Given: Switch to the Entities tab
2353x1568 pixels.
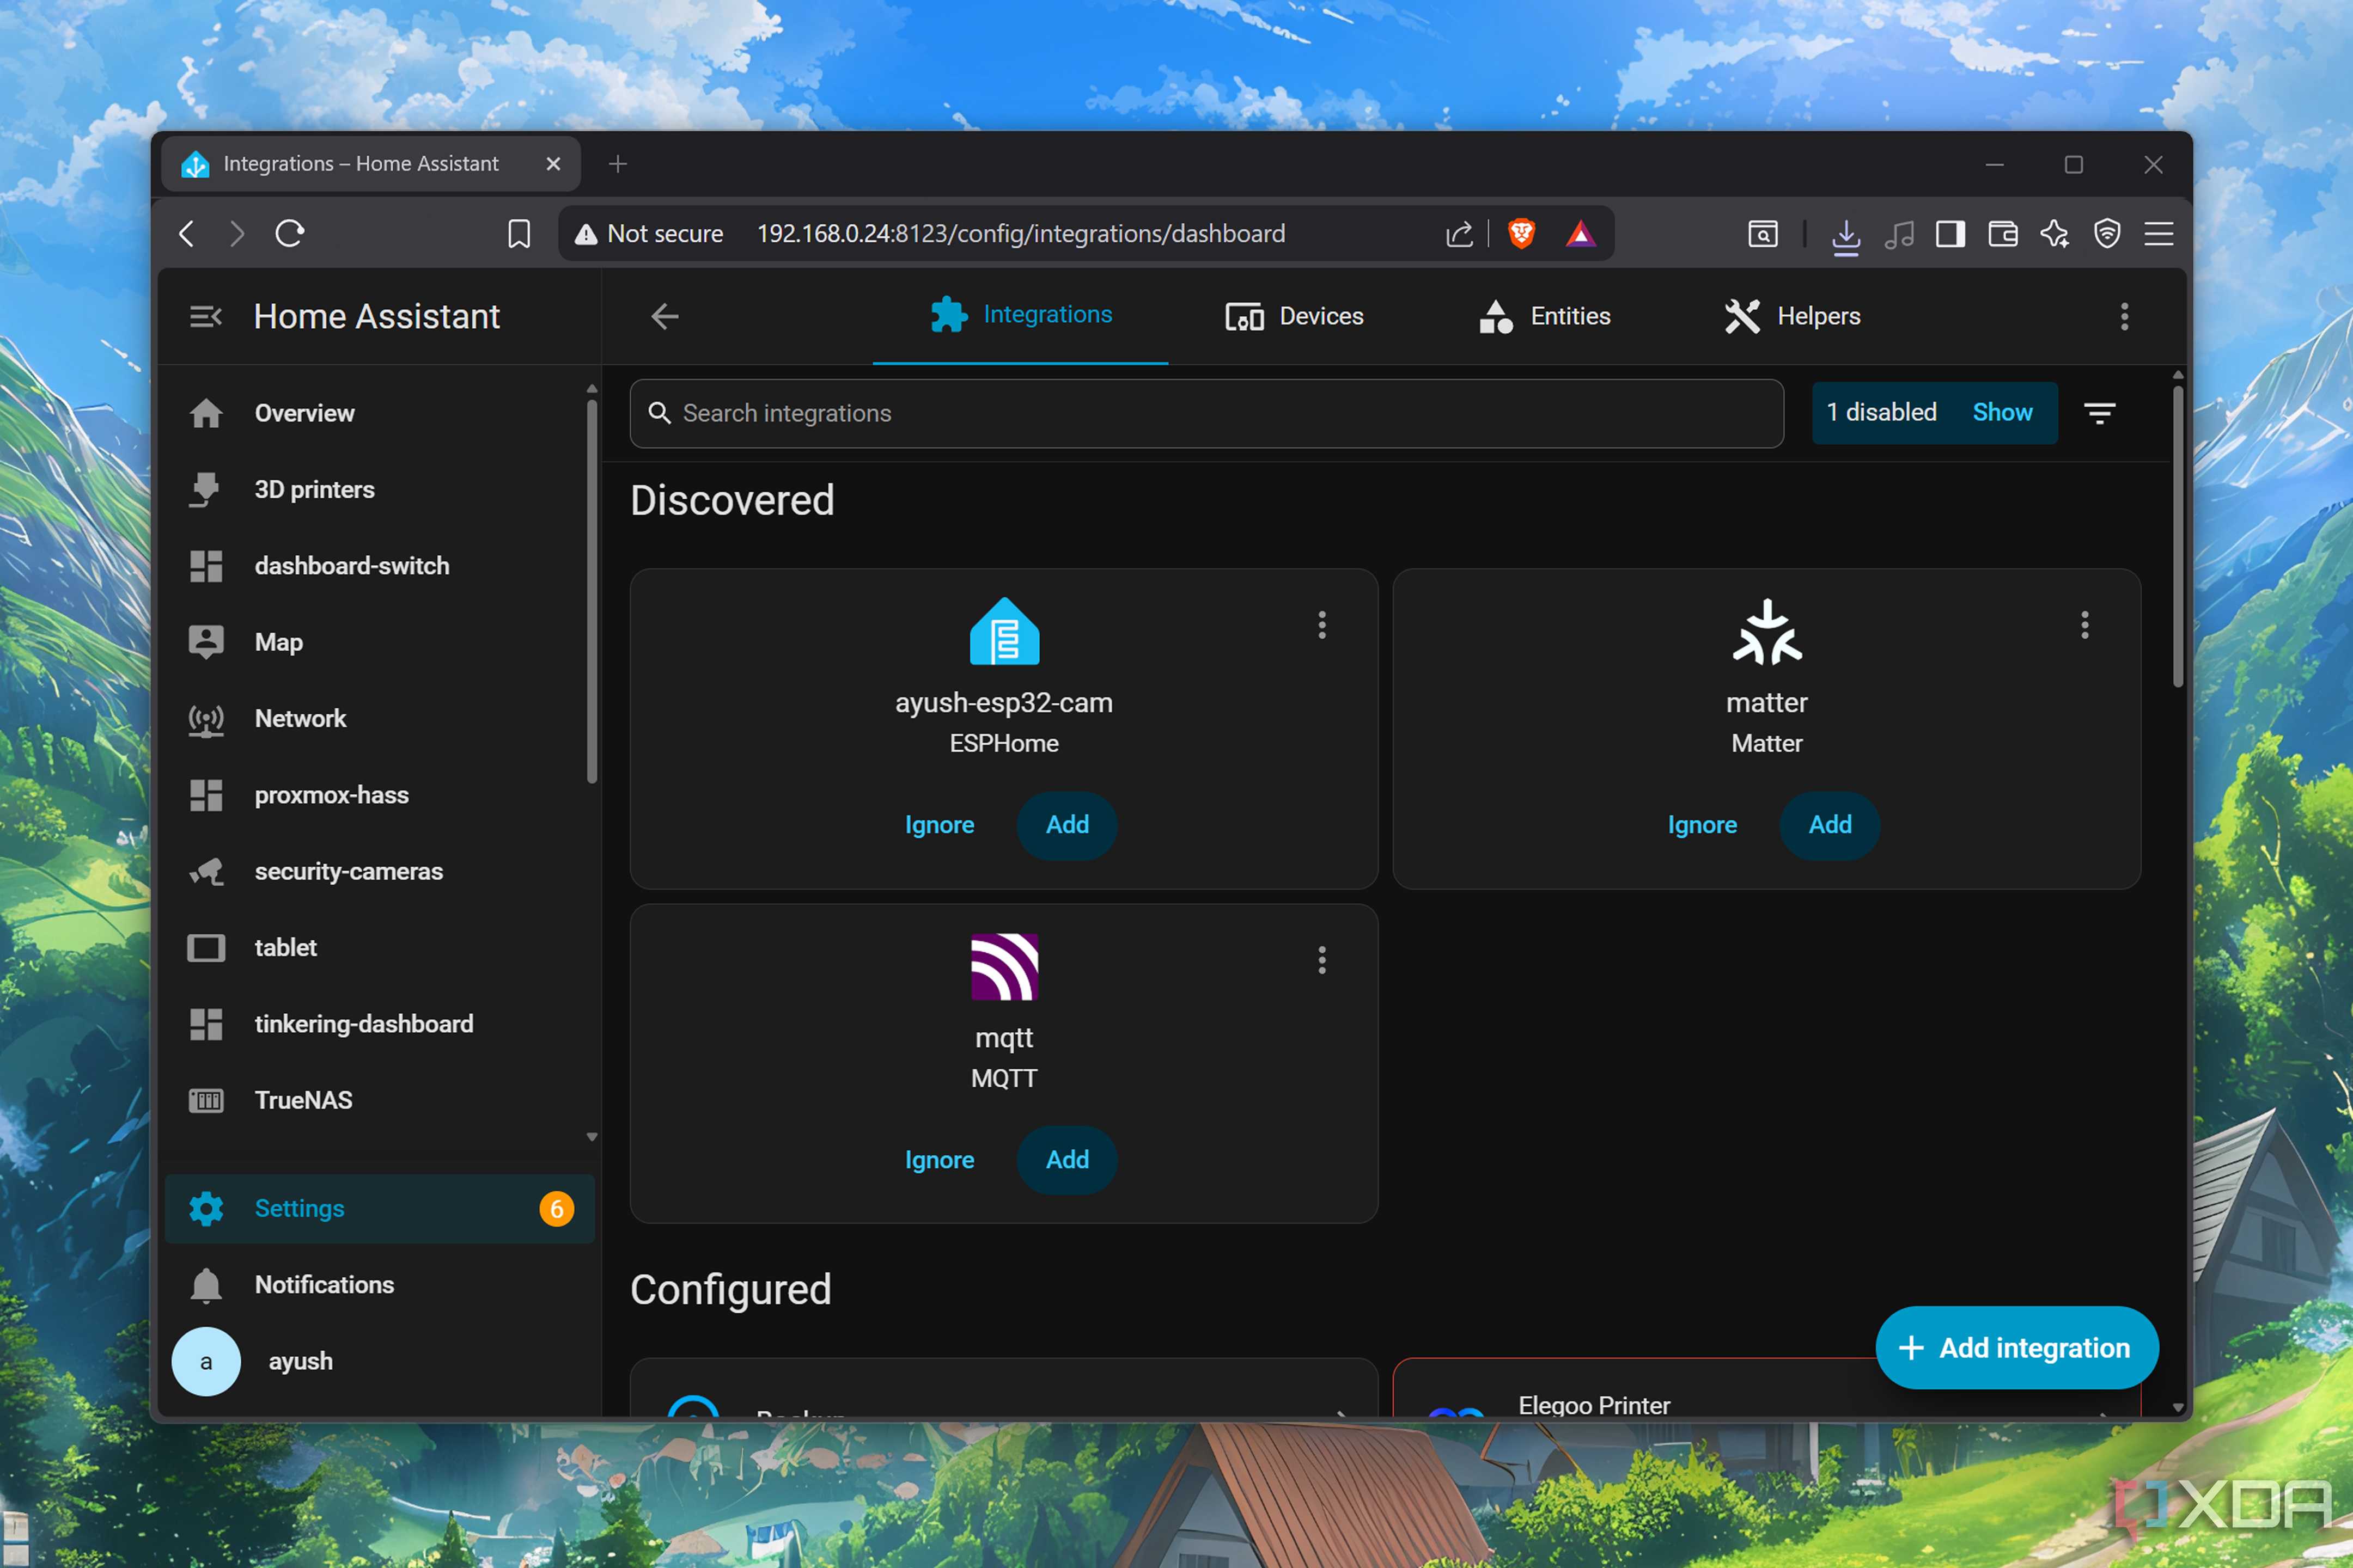Looking at the screenshot, I should [1545, 317].
